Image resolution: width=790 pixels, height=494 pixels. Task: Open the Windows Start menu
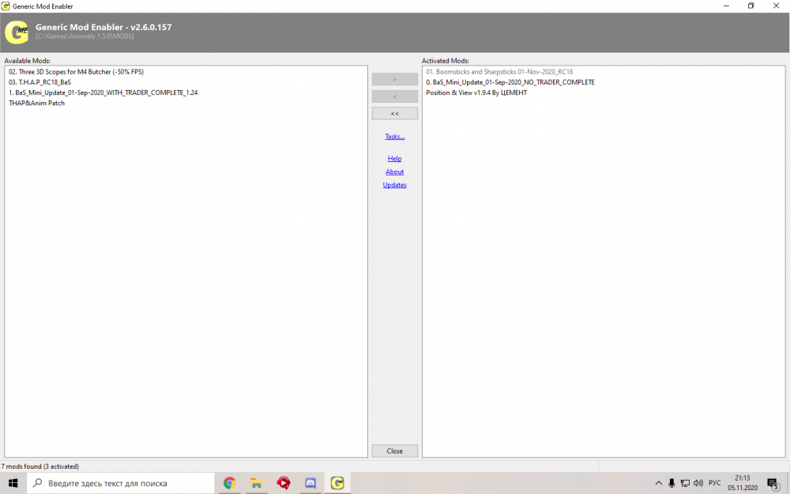13,483
